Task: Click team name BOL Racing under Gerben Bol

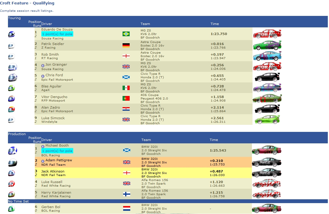Action: tap(51, 211)
